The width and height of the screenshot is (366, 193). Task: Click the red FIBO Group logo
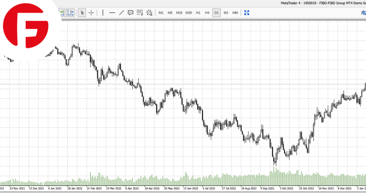26,29
